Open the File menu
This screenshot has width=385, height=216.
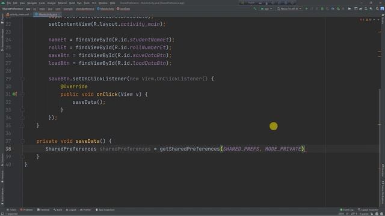point(9,3)
